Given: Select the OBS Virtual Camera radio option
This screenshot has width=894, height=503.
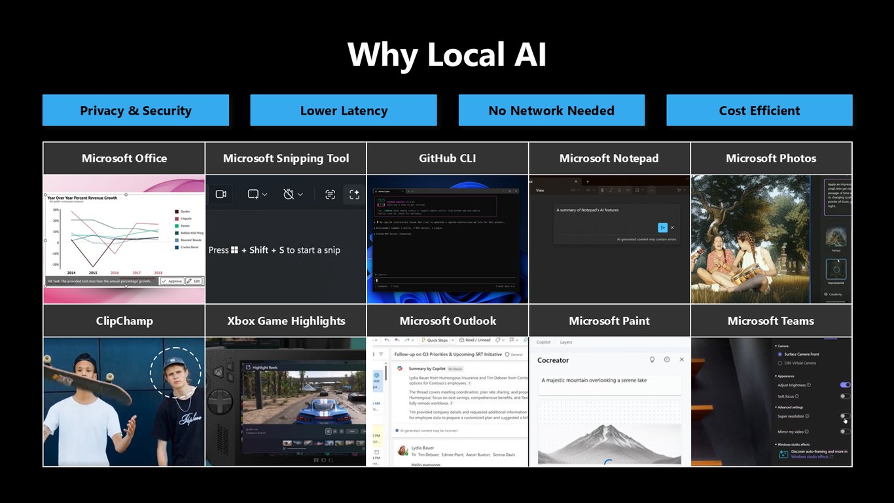Looking at the screenshot, I should pyautogui.click(x=779, y=363).
